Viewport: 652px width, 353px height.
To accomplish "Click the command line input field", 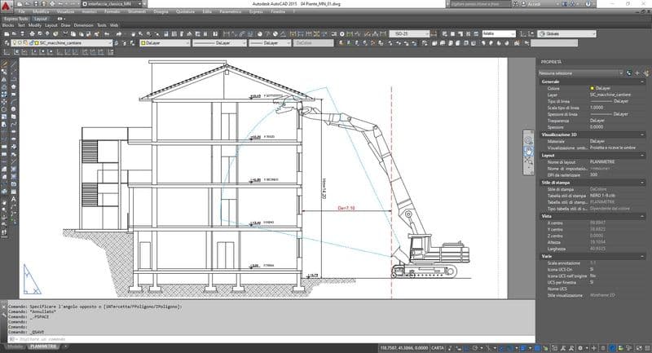I will click(x=244, y=339).
